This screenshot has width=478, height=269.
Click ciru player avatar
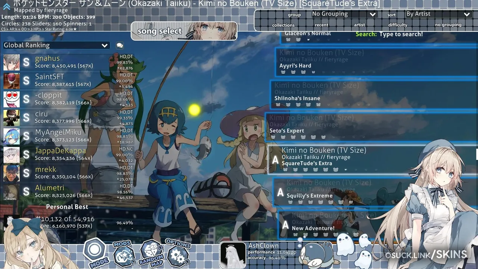12,118
